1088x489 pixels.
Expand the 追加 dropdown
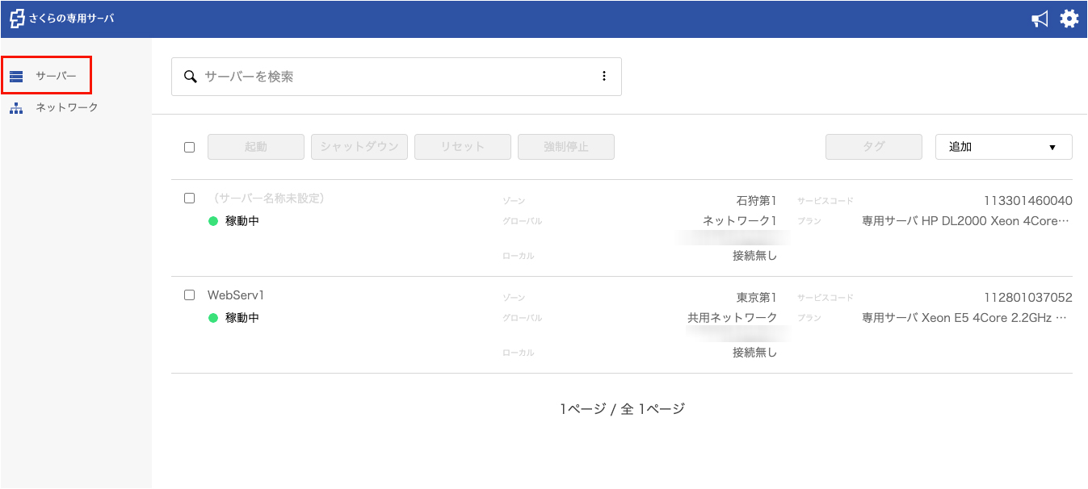tap(1003, 147)
